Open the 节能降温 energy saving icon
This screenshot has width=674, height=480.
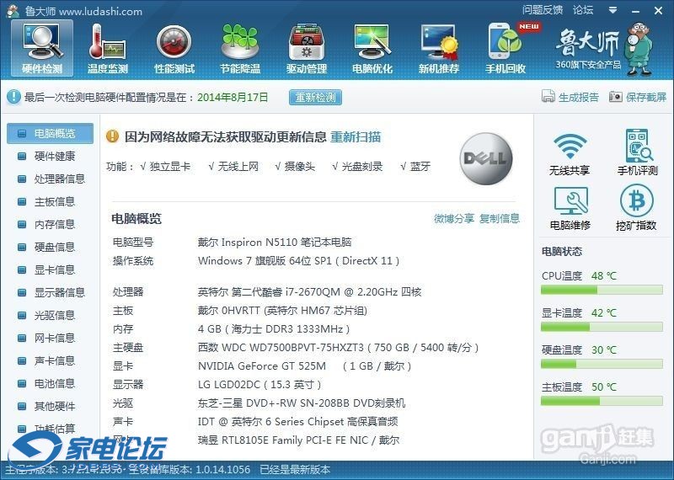[240, 47]
